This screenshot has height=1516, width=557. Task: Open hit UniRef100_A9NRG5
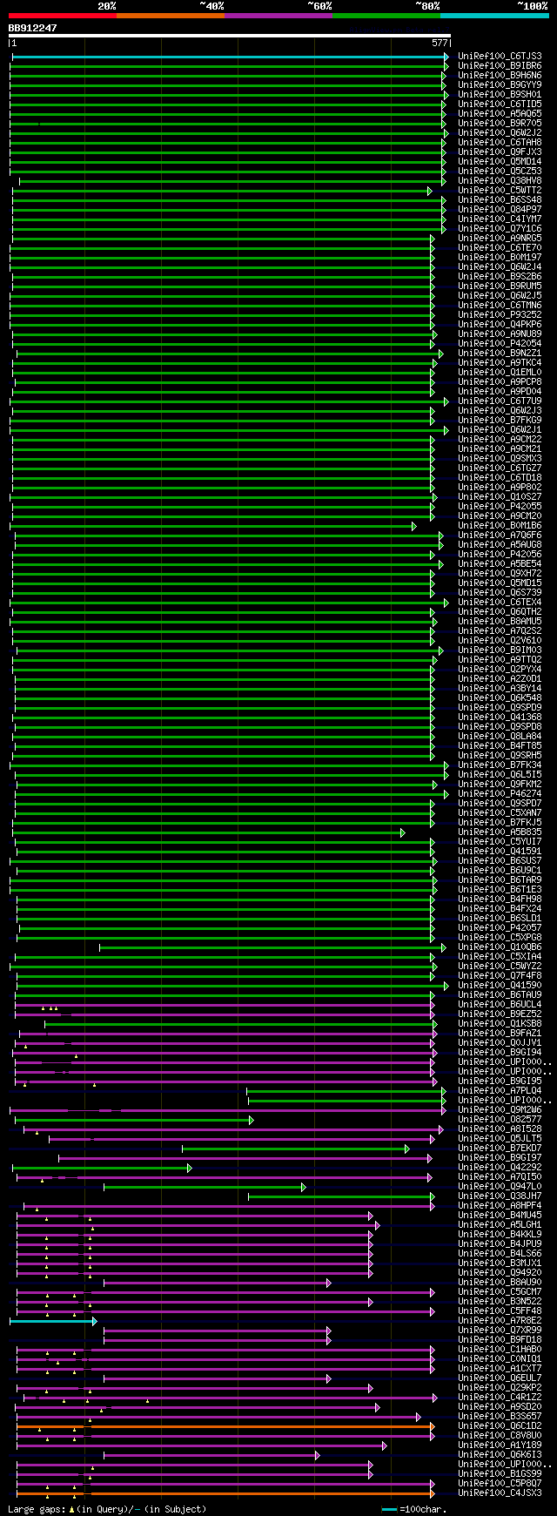(500, 239)
